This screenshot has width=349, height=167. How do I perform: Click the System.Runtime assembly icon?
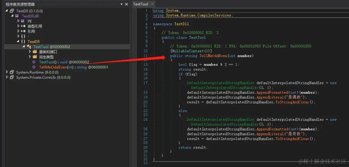click(x=12, y=72)
